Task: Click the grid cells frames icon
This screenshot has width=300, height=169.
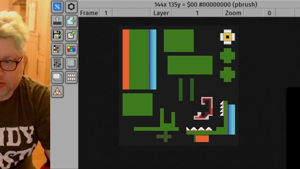Action: coord(71,77)
